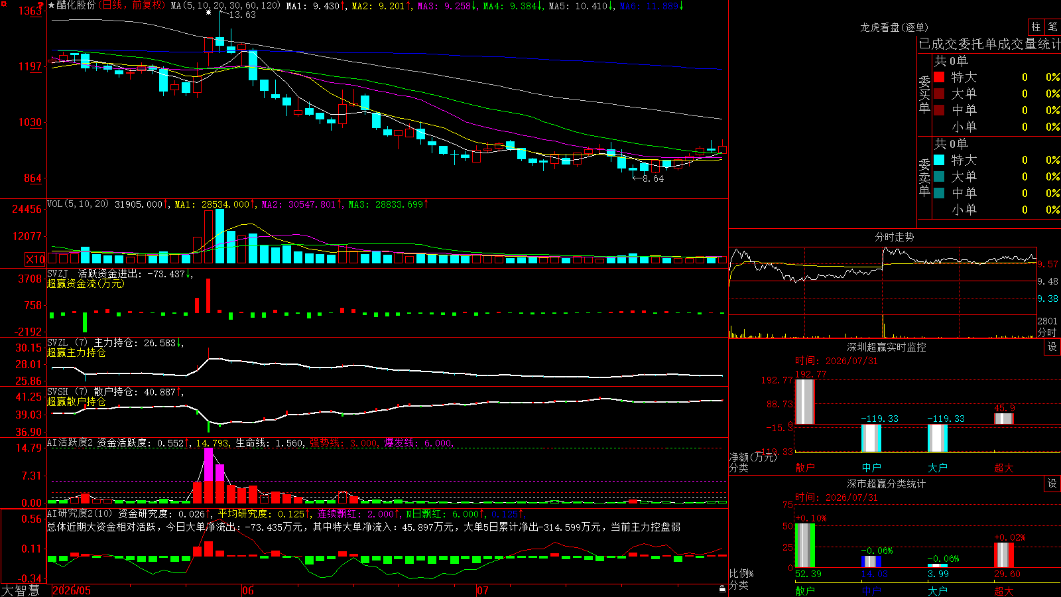Click the tallest volume bar in the VOL panel

[x=219, y=236]
